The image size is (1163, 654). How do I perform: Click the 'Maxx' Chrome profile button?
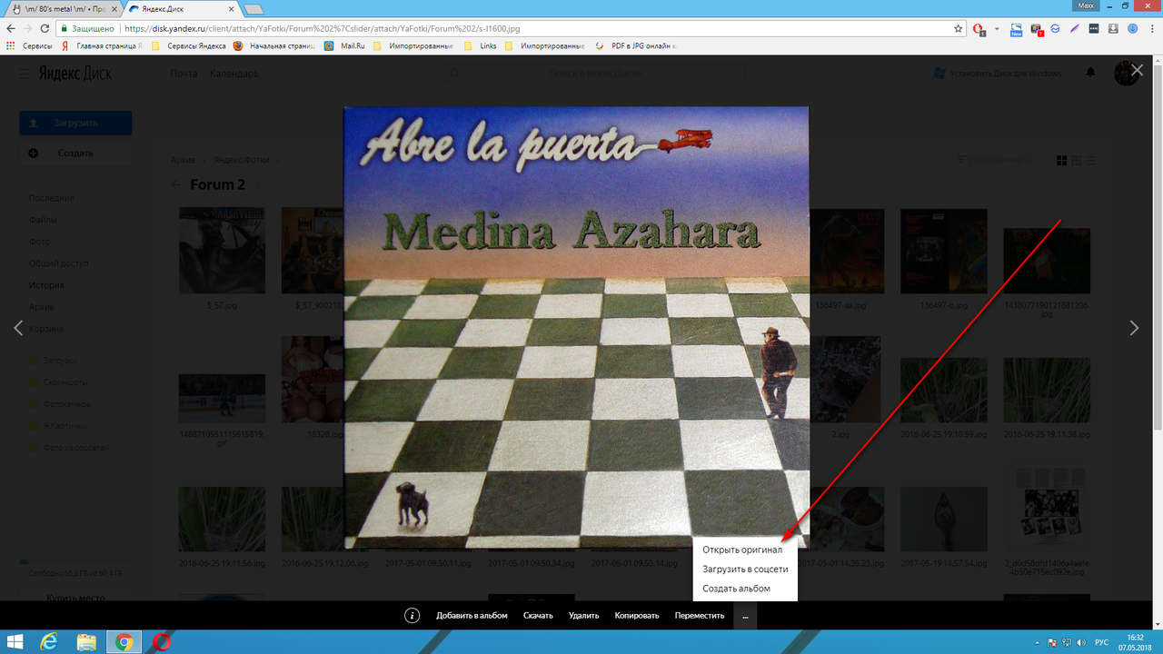(1085, 5)
